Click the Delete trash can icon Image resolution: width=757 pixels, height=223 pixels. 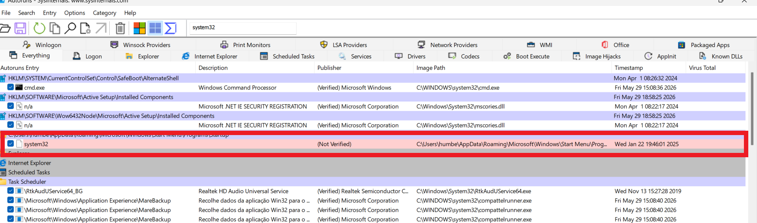coord(120,28)
